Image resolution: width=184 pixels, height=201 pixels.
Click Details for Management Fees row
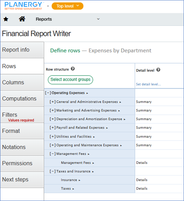[142, 163]
